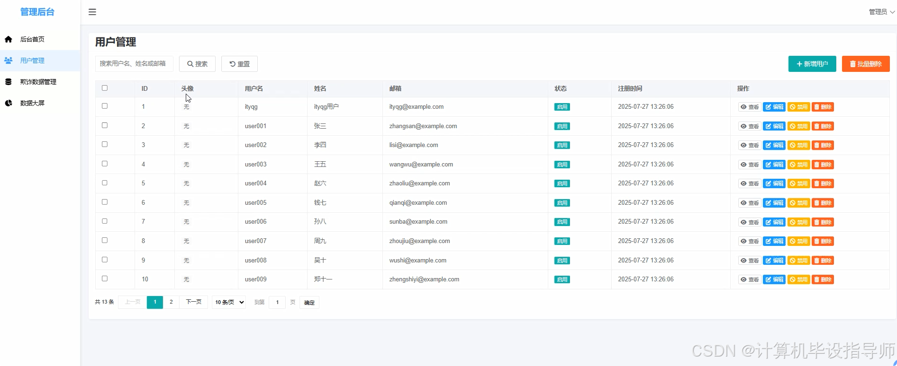Viewport: 897px width, 366px height.
Task: Click the 用户名 column header
Action: pyautogui.click(x=254, y=88)
